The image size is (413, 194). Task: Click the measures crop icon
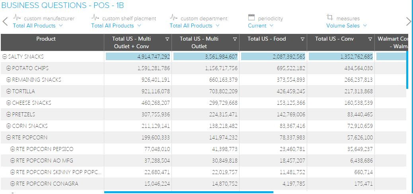pyautogui.click(x=329, y=18)
